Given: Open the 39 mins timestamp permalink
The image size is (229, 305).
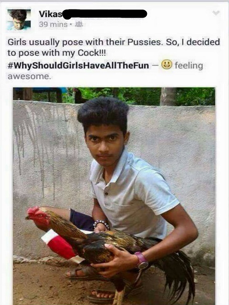Looking at the screenshot, I should pos(53,24).
